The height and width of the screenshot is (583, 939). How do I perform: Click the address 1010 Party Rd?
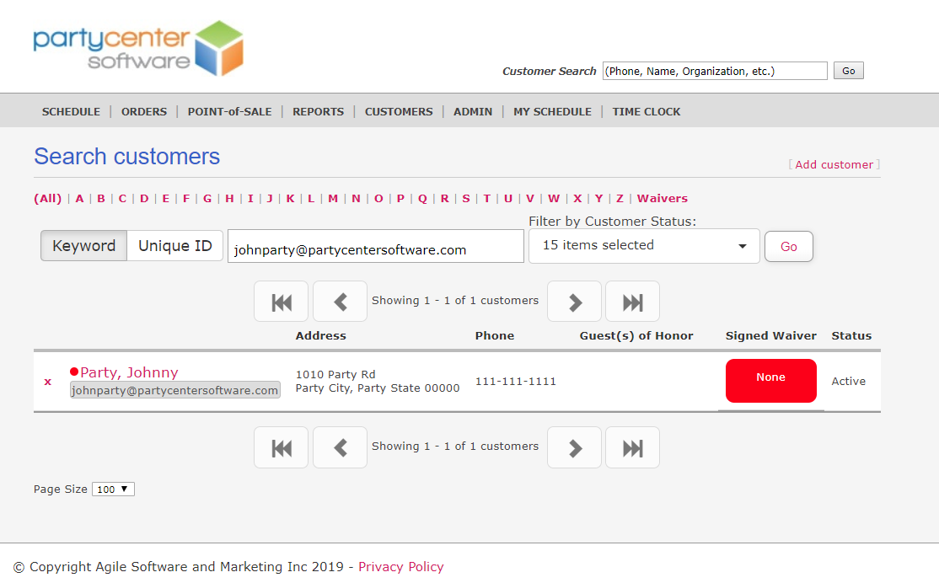coord(335,374)
